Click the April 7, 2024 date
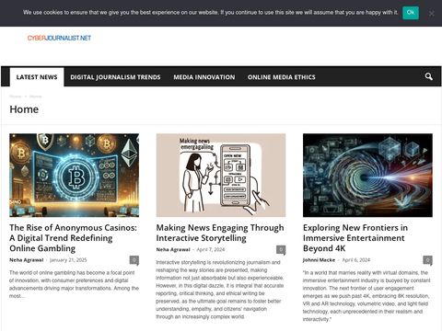Screen dimensions: 442x331 click(x=211, y=249)
